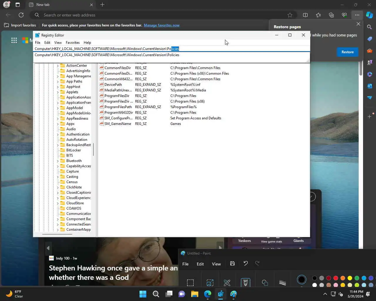The image size is (376, 301).
Task: Open Paint line size tool
Action: point(283,283)
